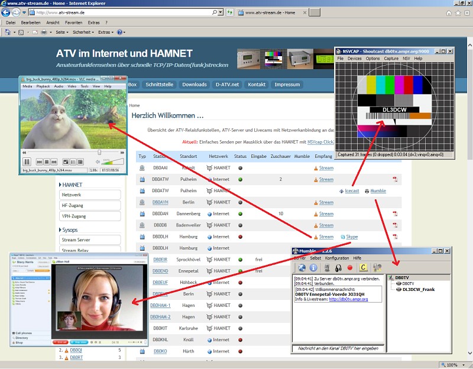This screenshot has width=473, height=369.
Task: Expand the address bar dropdown arrow
Action: coord(221,12)
